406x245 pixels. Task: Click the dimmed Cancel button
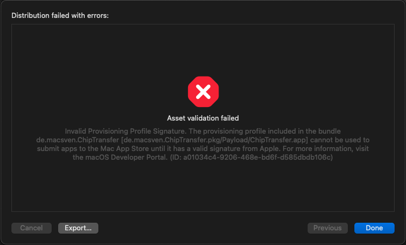(x=32, y=228)
